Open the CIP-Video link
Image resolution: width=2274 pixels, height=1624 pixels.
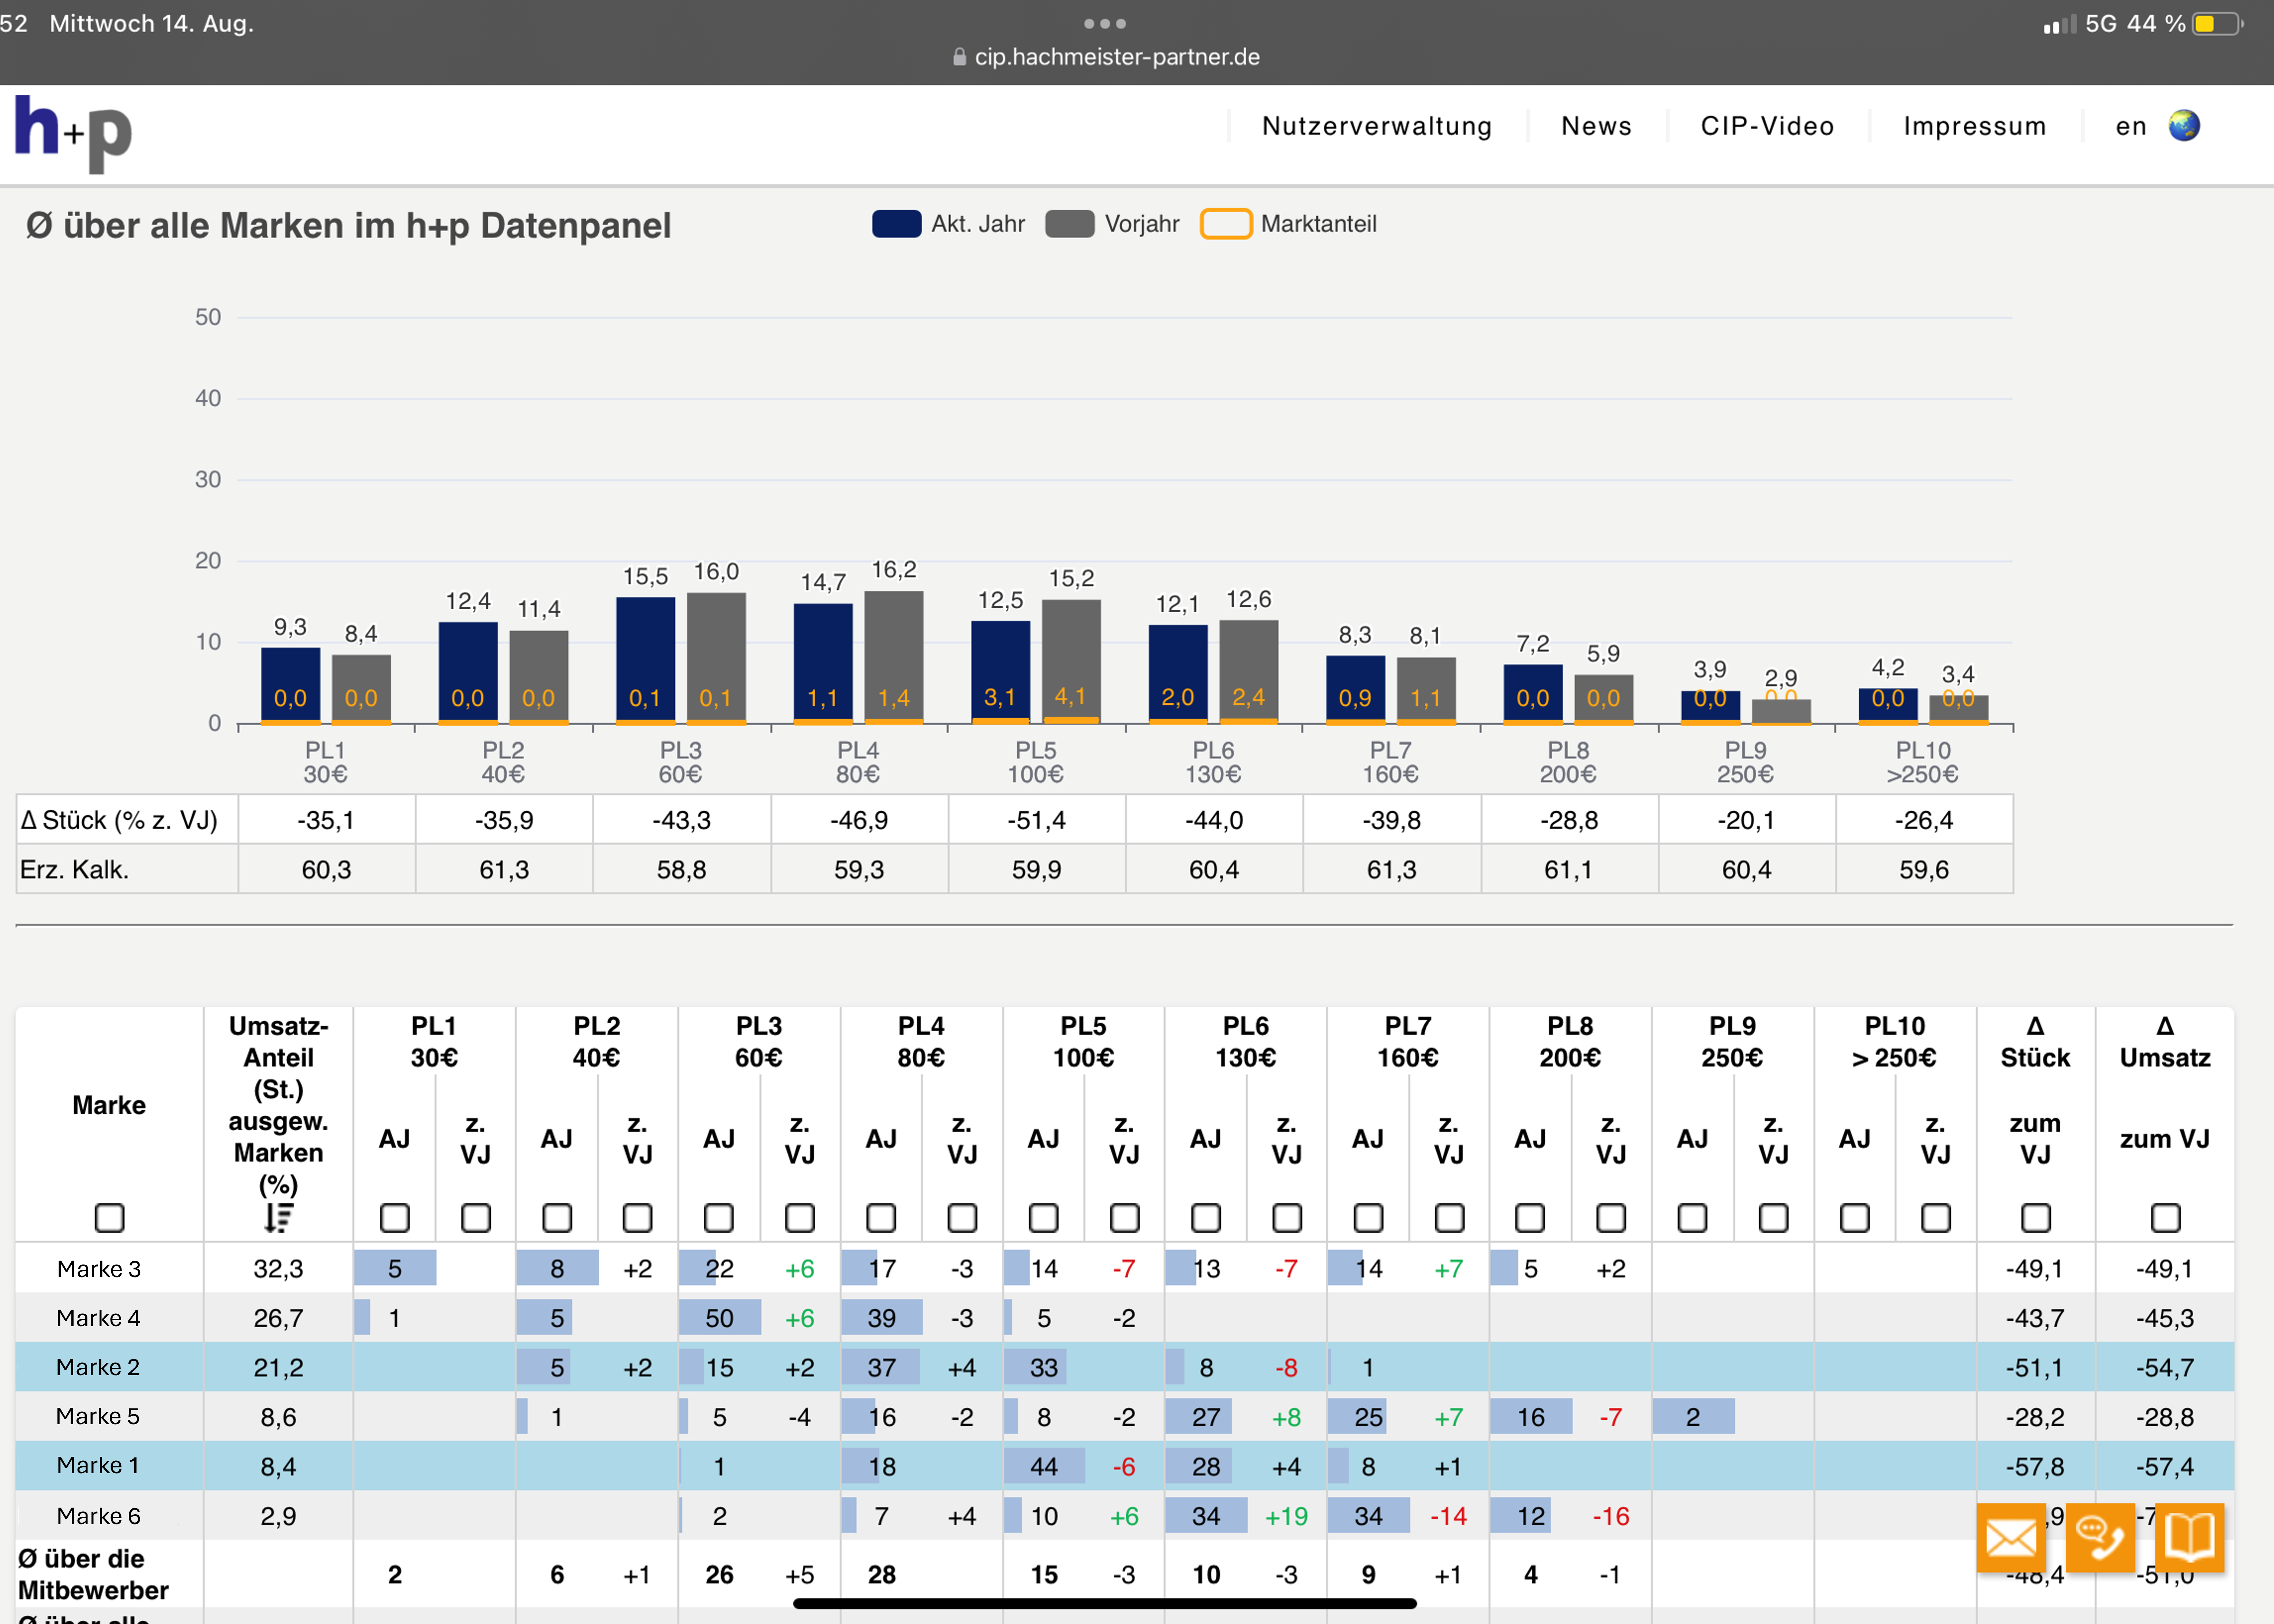point(1767,126)
